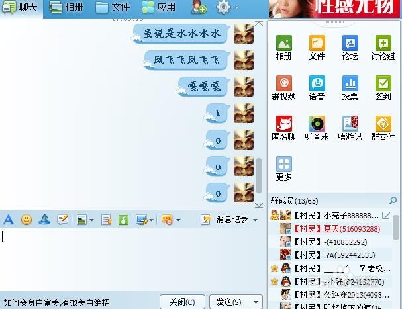Click into the message input field
The width and height of the screenshot is (402, 309).
[132, 259]
